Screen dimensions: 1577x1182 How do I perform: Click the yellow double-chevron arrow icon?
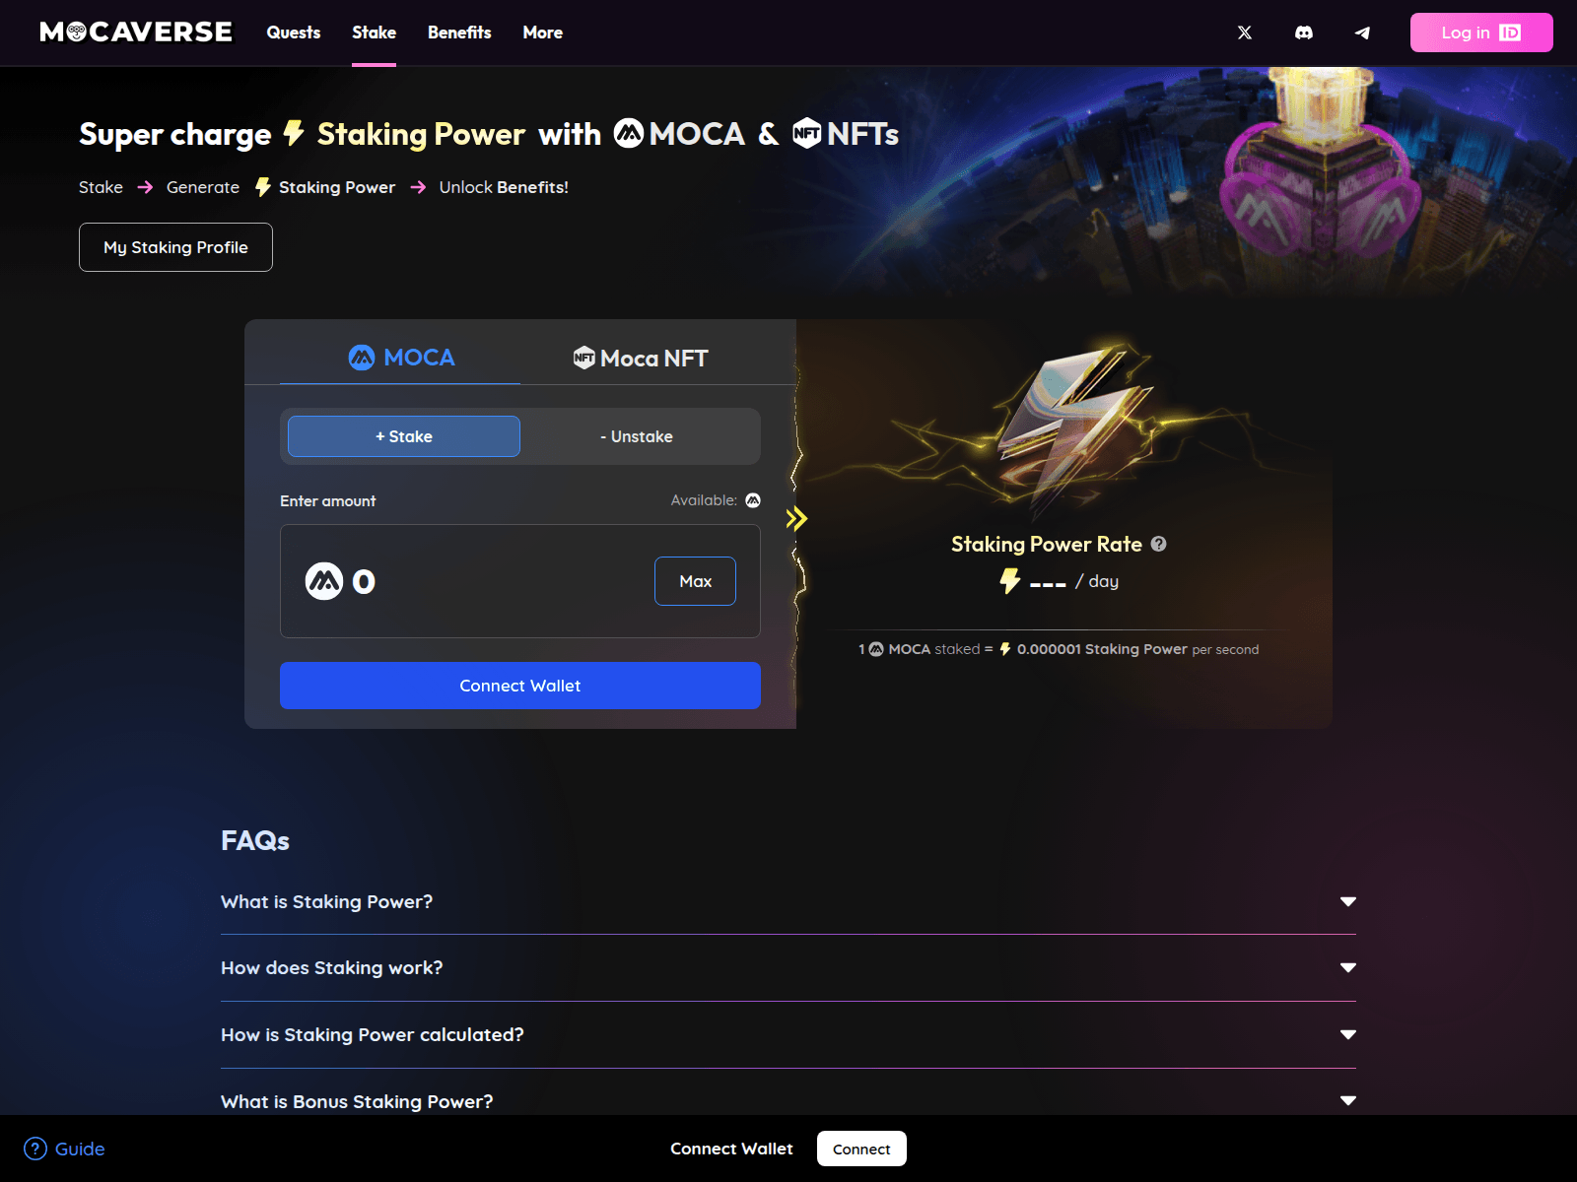click(x=796, y=518)
